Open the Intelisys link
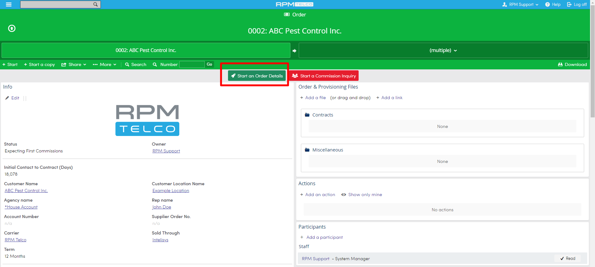595x267 pixels. (160, 240)
